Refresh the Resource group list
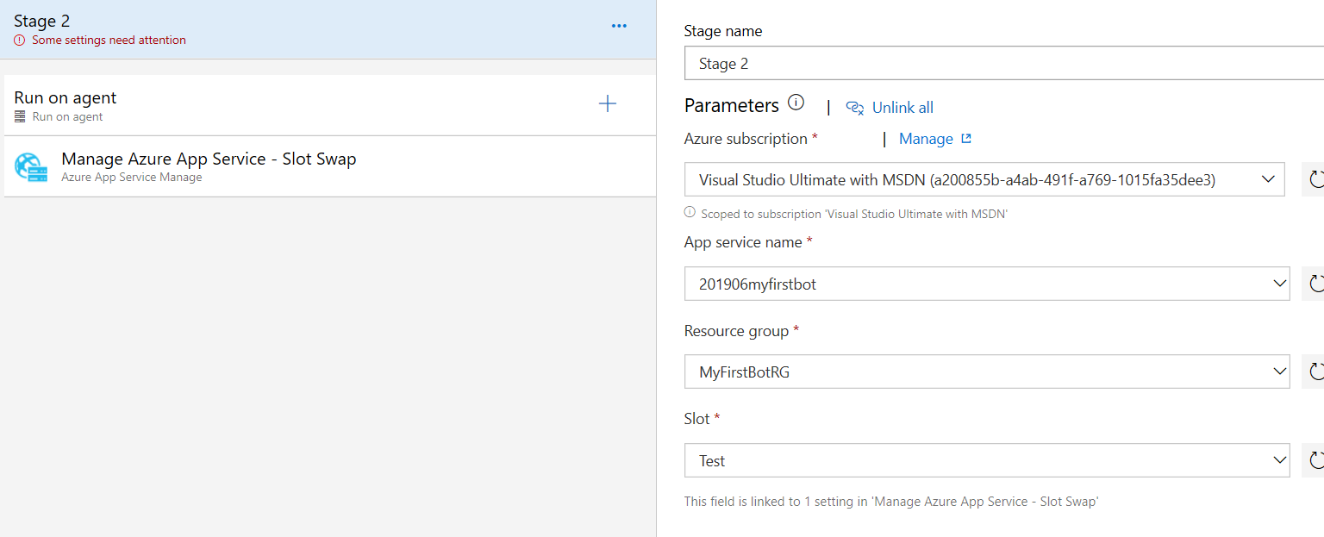 click(x=1315, y=372)
